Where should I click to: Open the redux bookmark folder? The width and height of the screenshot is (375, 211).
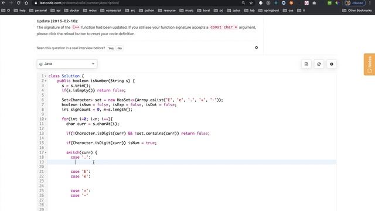coord(90,11)
